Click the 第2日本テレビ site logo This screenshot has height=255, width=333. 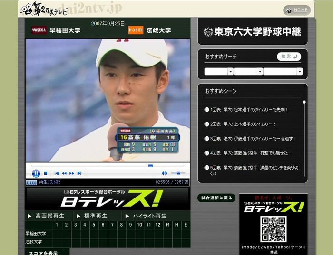point(45,9)
